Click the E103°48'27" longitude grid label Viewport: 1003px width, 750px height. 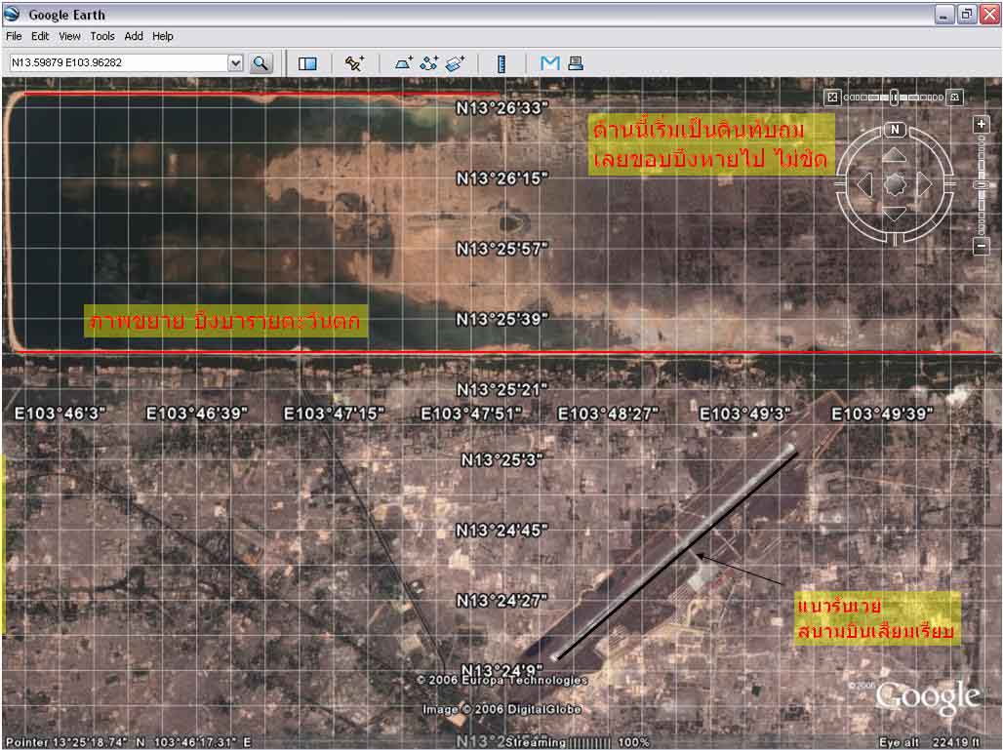coord(608,414)
